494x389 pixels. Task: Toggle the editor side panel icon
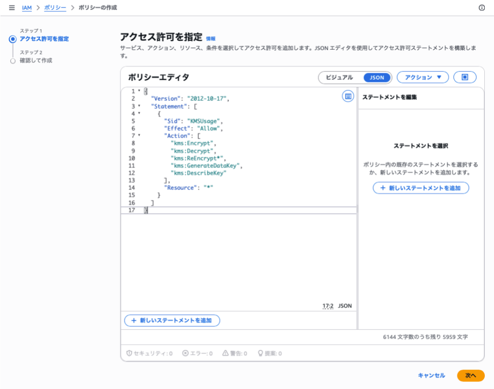pyautogui.click(x=348, y=96)
